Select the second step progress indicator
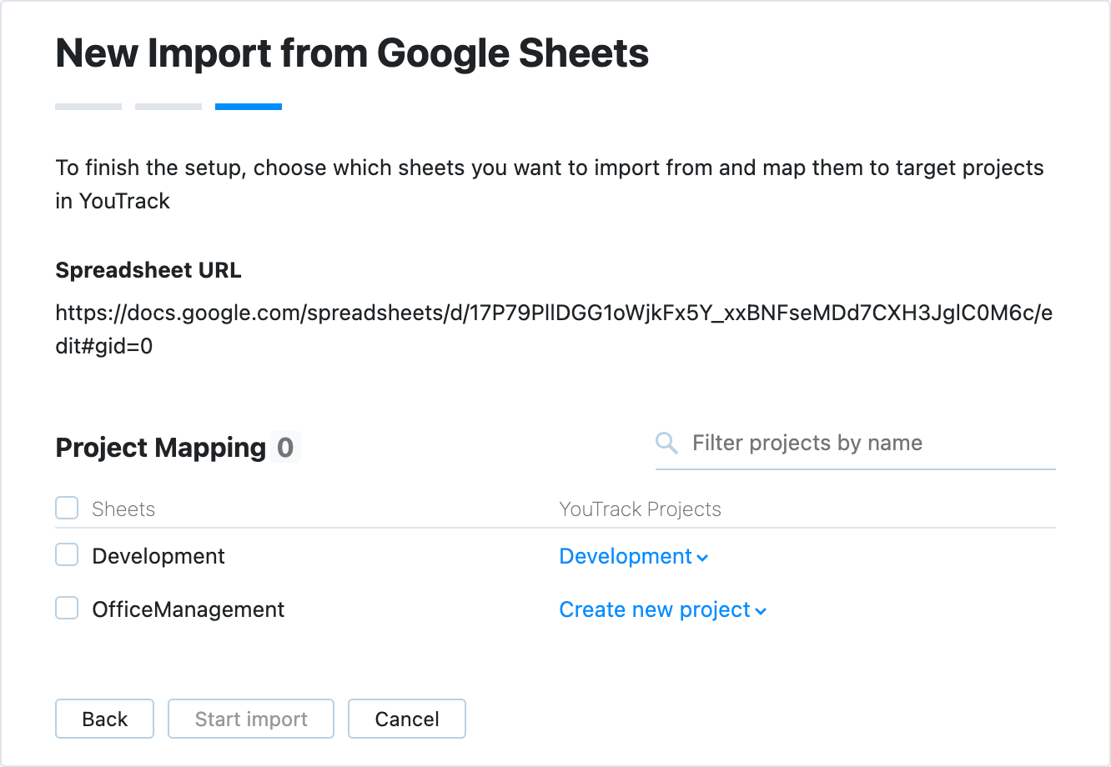 [x=168, y=106]
